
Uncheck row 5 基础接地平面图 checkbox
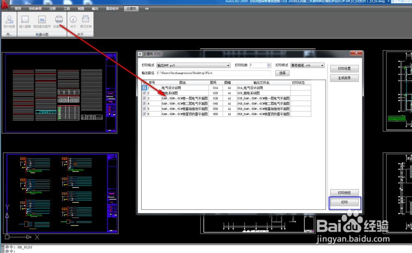(144, 109)
